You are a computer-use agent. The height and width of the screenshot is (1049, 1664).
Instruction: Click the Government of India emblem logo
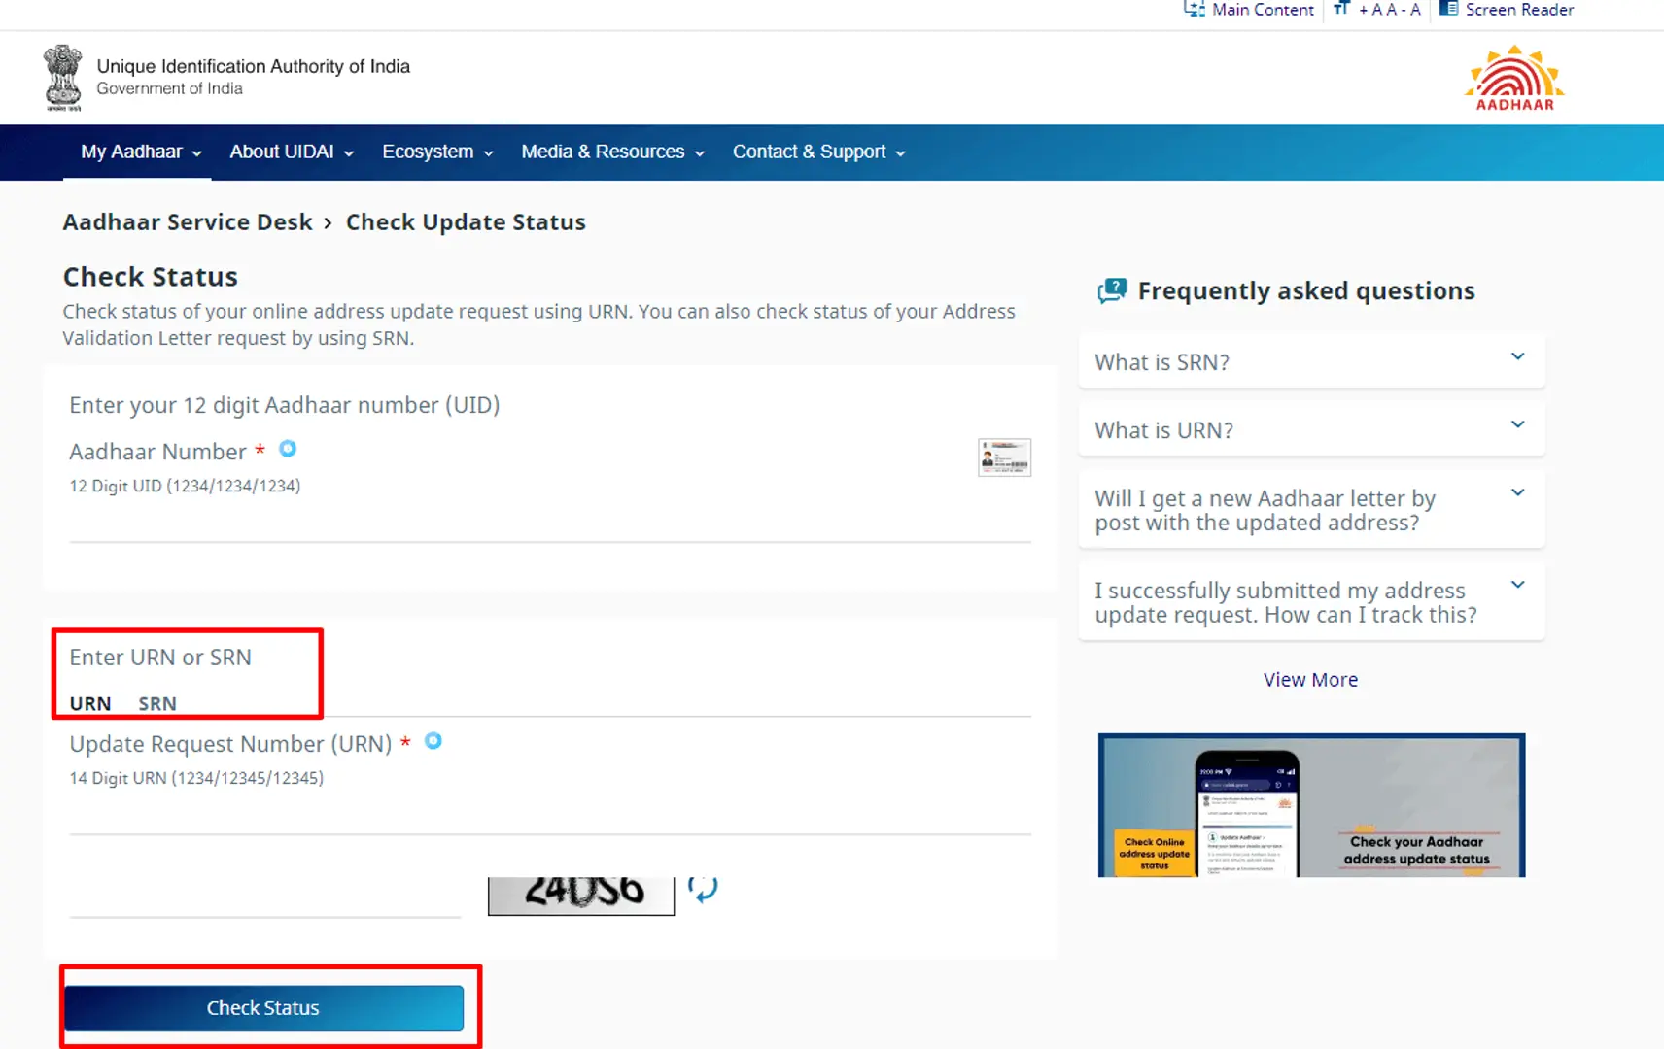coord(63,78)
